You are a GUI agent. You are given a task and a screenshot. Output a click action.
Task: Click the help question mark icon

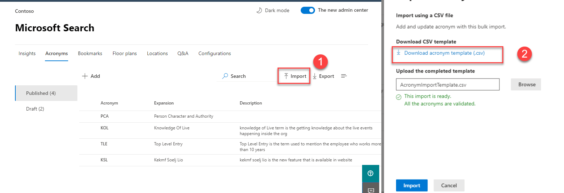tap(370, 173)
